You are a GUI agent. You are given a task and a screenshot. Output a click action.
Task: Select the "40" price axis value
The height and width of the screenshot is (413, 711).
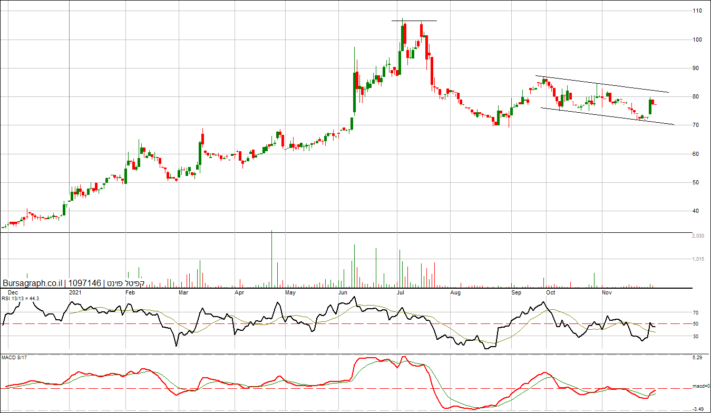[x=696, y=211]
